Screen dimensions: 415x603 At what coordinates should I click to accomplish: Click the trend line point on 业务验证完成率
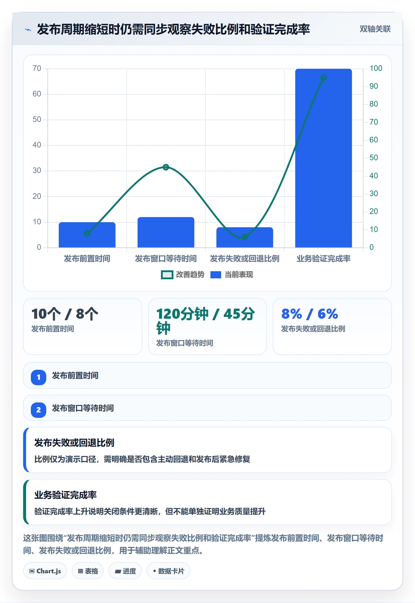coord(324,78)
